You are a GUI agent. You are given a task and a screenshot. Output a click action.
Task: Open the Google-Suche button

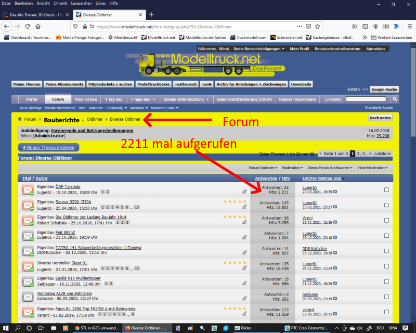pos(384,89)
